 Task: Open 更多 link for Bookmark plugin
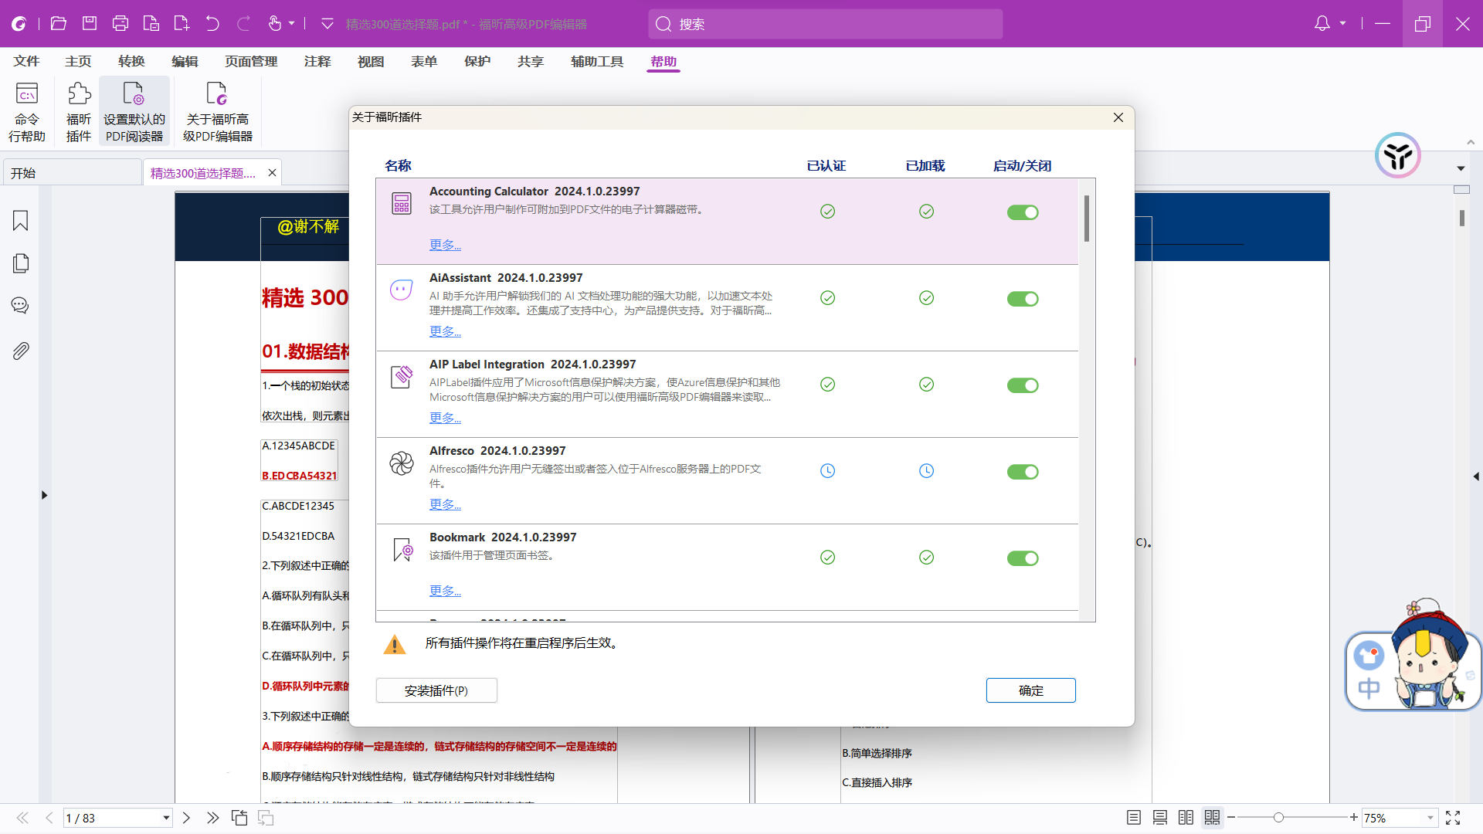446,591
